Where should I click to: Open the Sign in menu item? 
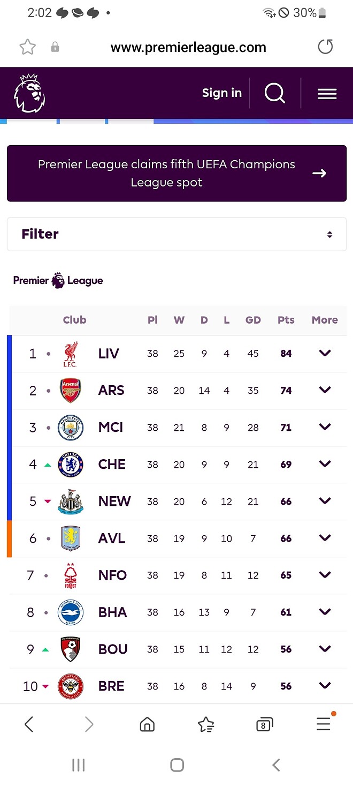pyautogui.click(x=221, y=93)
